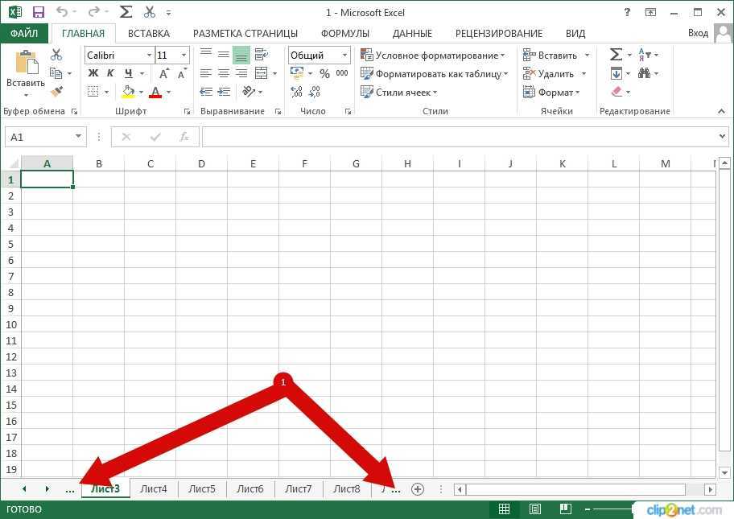Image resolution: width=734 pixels, height=519 pixels.
Task: Click the Вход sign-in link
Action: click(x=698, y=33)
